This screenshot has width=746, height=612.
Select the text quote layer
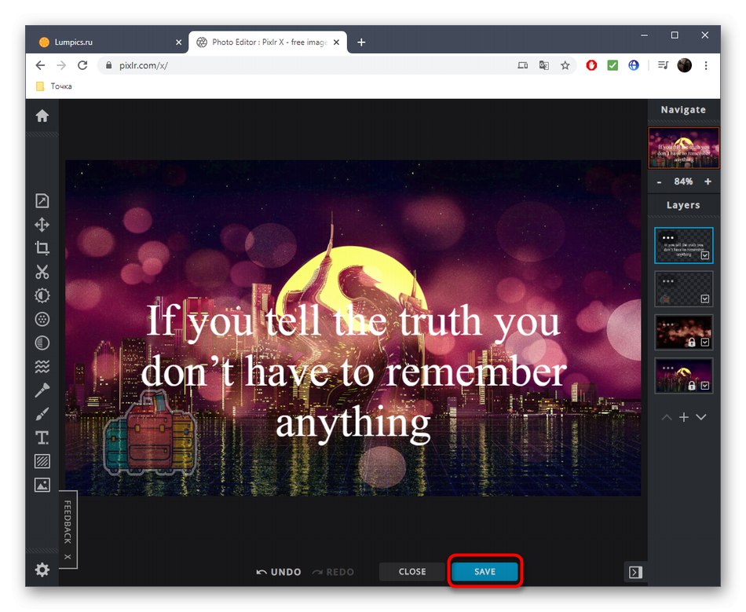point(684,245)
